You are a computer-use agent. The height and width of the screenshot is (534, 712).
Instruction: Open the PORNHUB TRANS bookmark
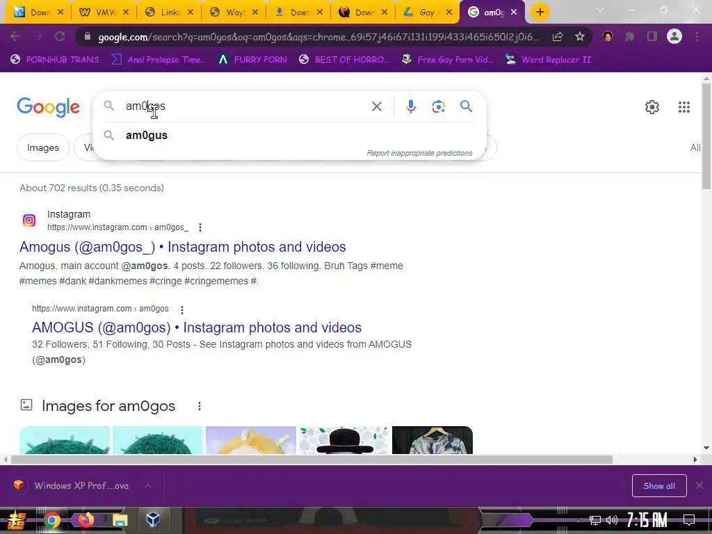(x=54, y=60)
